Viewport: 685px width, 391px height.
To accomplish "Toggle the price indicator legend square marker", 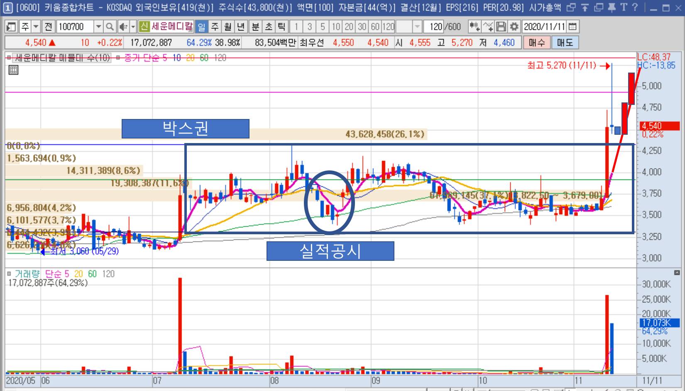I will point(8,58).
